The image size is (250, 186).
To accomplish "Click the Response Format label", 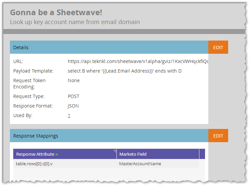I will pos(33,106).
